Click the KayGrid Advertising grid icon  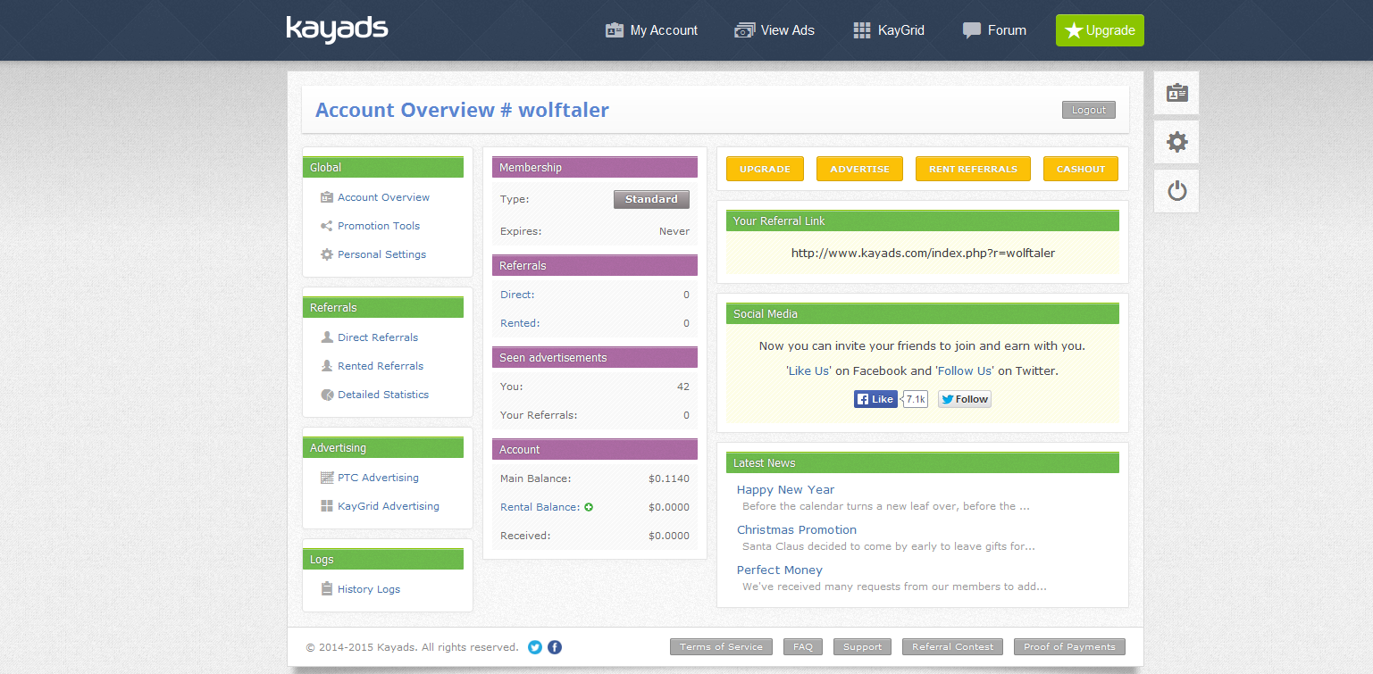327,506
